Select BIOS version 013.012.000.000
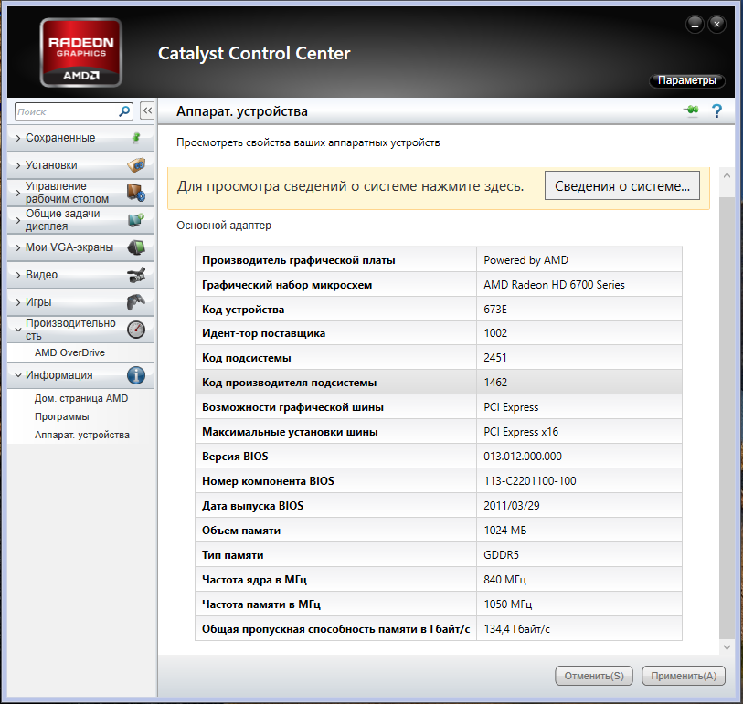This screenshot has width=743, height=704. pos(522,457)
